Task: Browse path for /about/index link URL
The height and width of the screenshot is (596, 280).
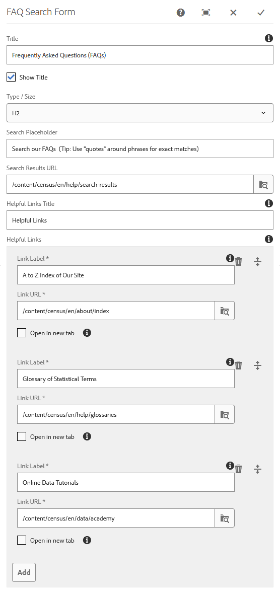Action: pos(225,311)
